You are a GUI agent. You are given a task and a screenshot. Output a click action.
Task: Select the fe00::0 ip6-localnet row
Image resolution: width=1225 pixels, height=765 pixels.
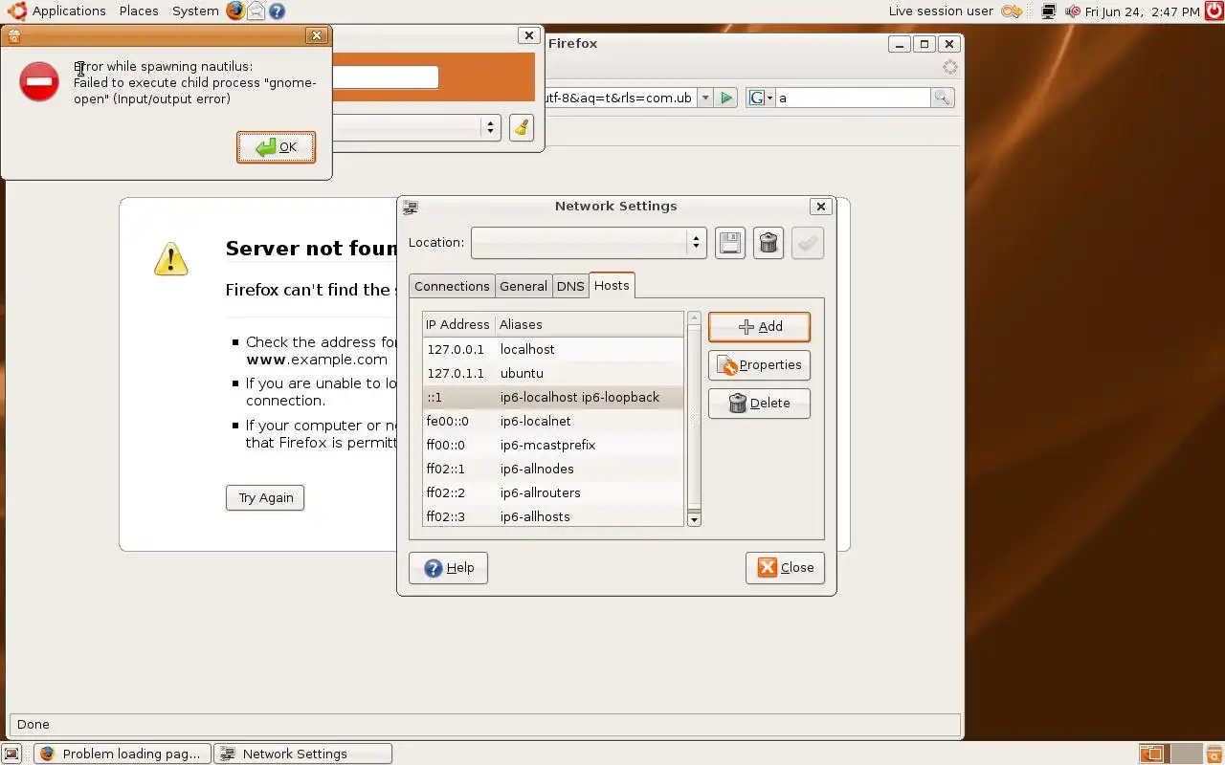pyautogui.click(x=553, y=421)
